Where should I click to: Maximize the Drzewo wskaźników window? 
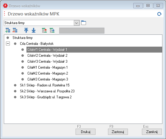coord(148,6)
